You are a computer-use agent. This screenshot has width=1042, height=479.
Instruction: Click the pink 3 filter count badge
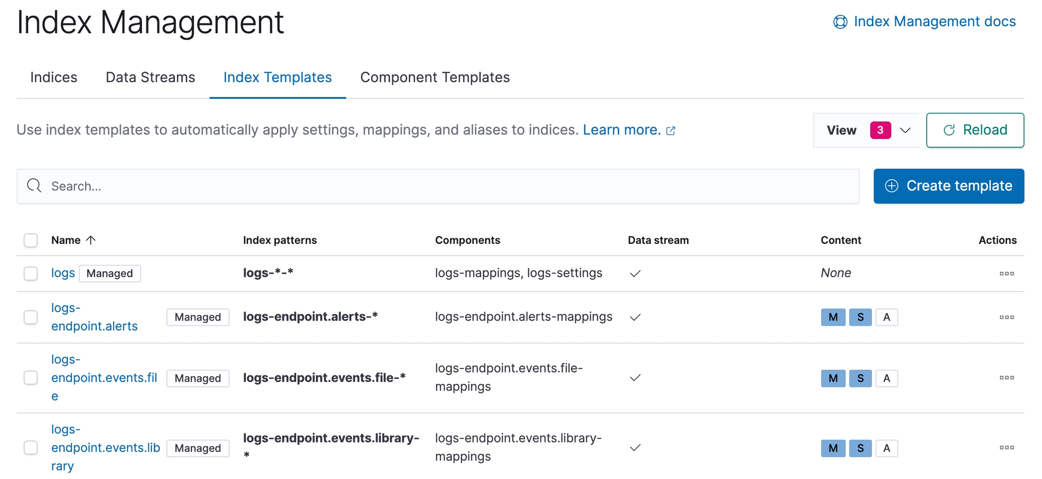(880, 130)
